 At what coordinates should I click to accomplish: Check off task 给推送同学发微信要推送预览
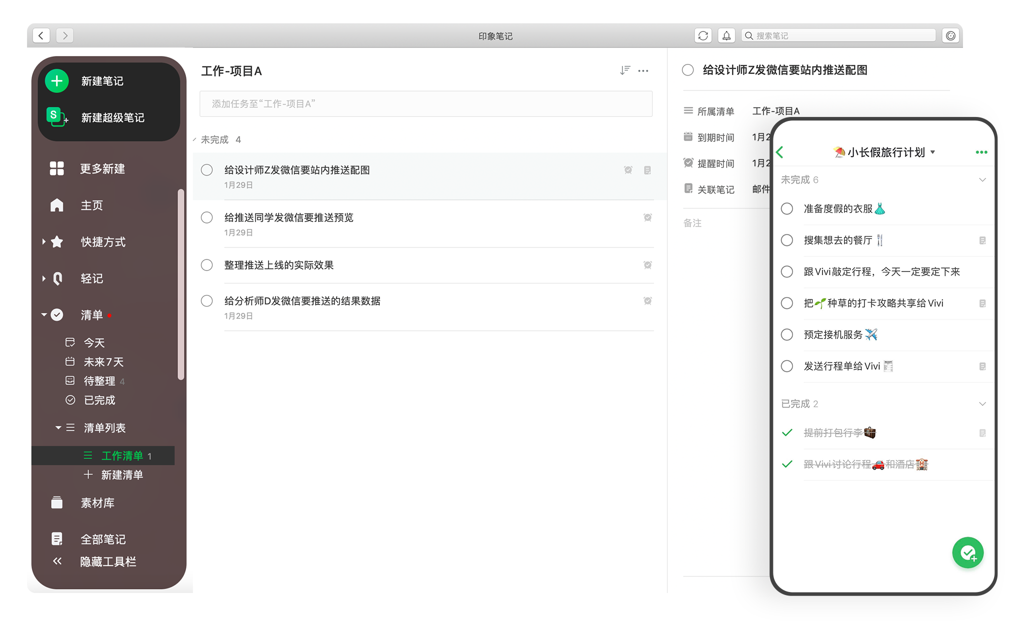point(206,217)
